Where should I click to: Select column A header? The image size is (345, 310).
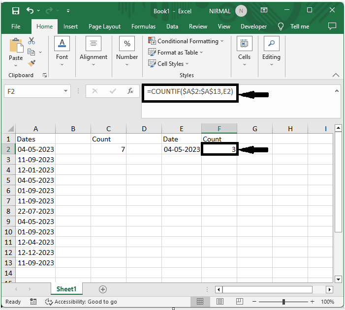[x=35, y=129]
